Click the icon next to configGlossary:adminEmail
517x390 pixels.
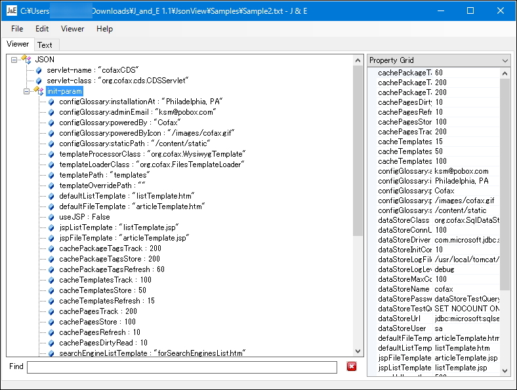click(51, 112)
